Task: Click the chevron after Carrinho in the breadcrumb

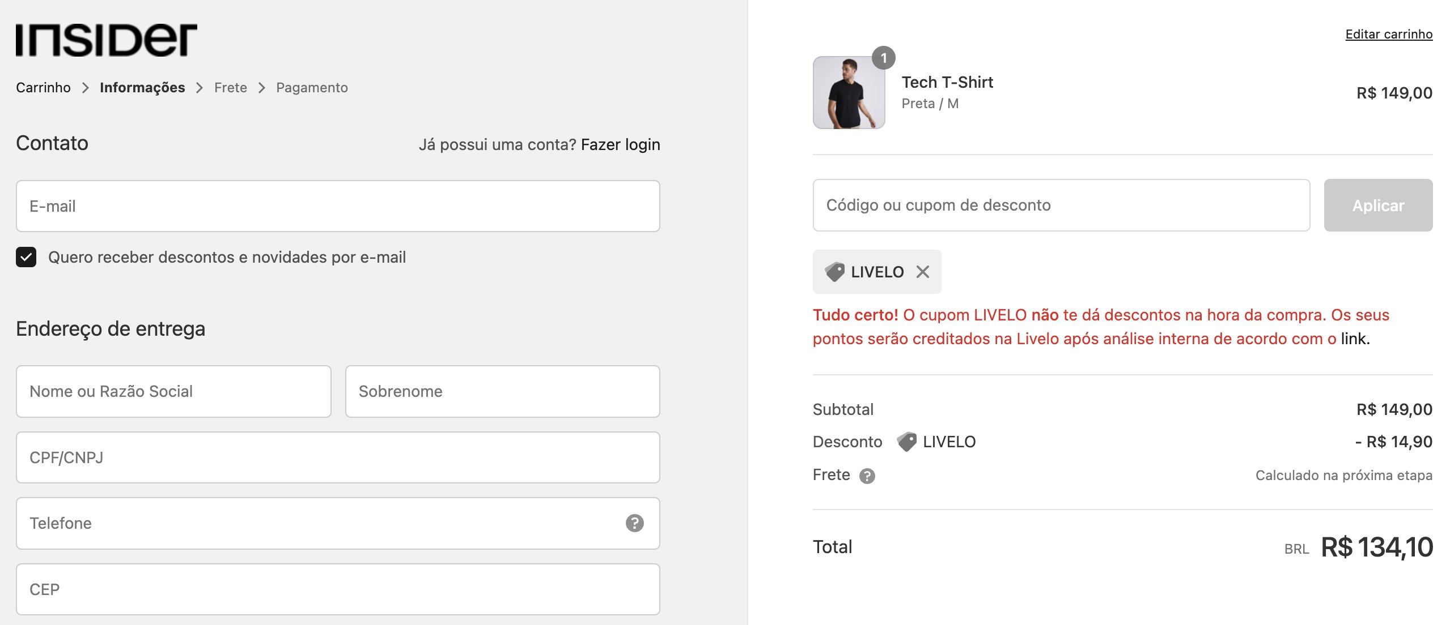Action: pos(86,88)
